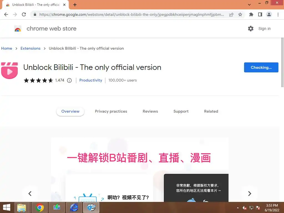Open the Related tab
Image resolution: width=284 pixels, height=213 pixels.
211,111
